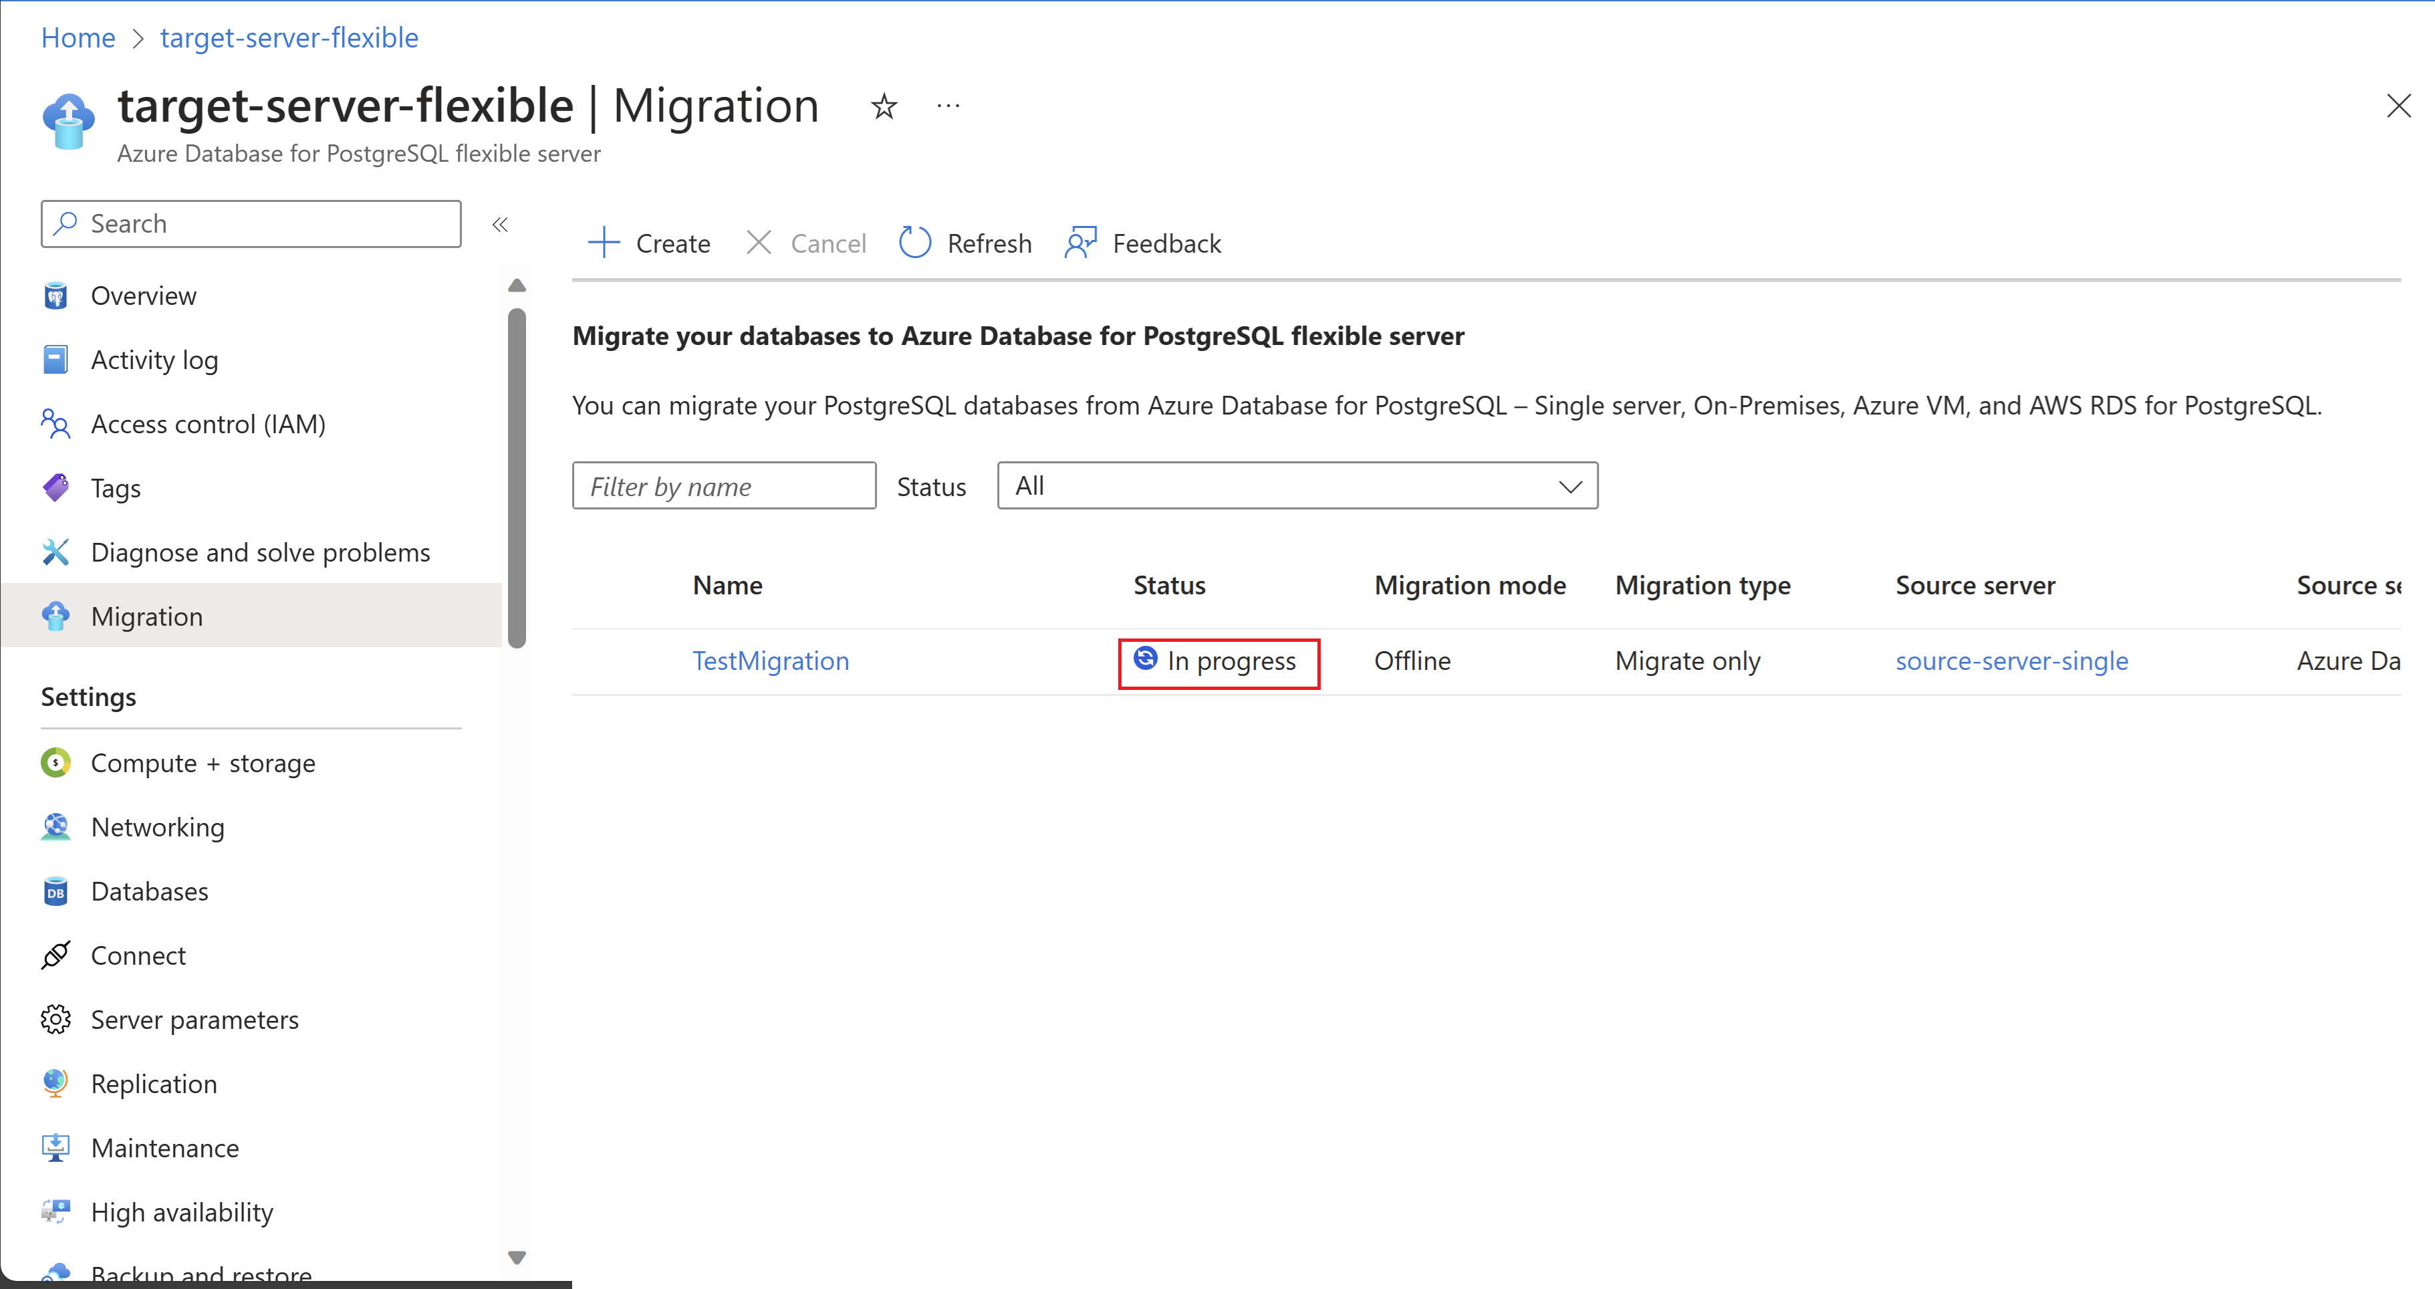The width and height of the screenshot is (2435, 1289).
Task: Click the Server parameters gear icon
Action: point(55,1020)
